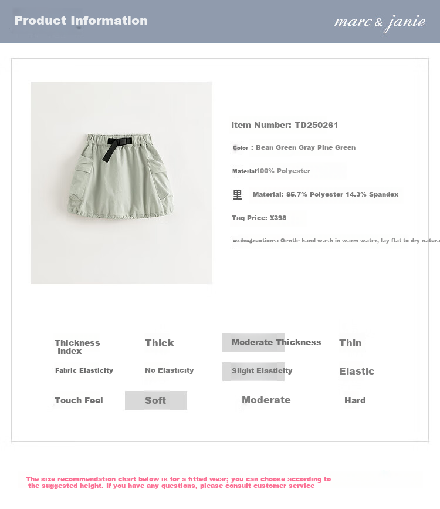
Task: Click the 'Fabric Elasticity' row label
Action: (84, 370)
